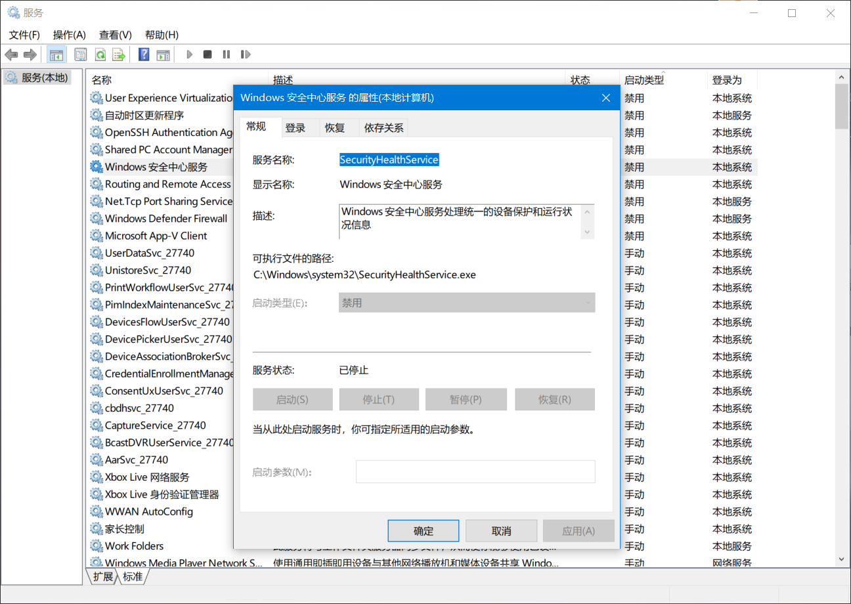Screen dimensions: 851x604
Task: Click the selected SecurityHealthService name text
Action: click(x=389, y=160)
